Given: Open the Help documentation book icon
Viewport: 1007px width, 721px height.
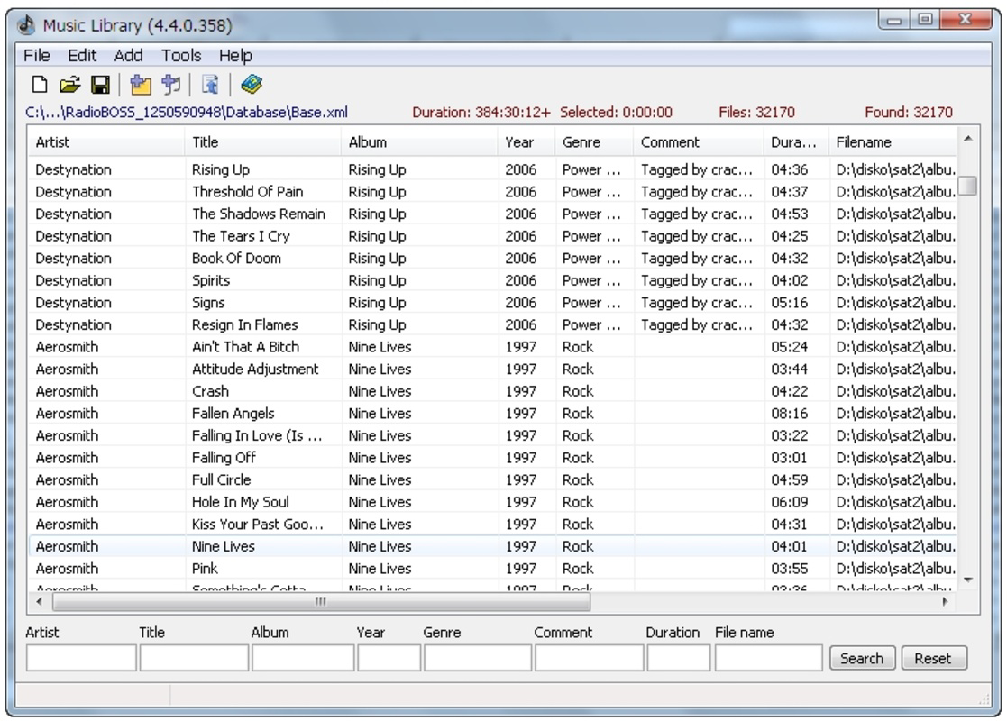Looking at the screenshot, I should (252, 86).
